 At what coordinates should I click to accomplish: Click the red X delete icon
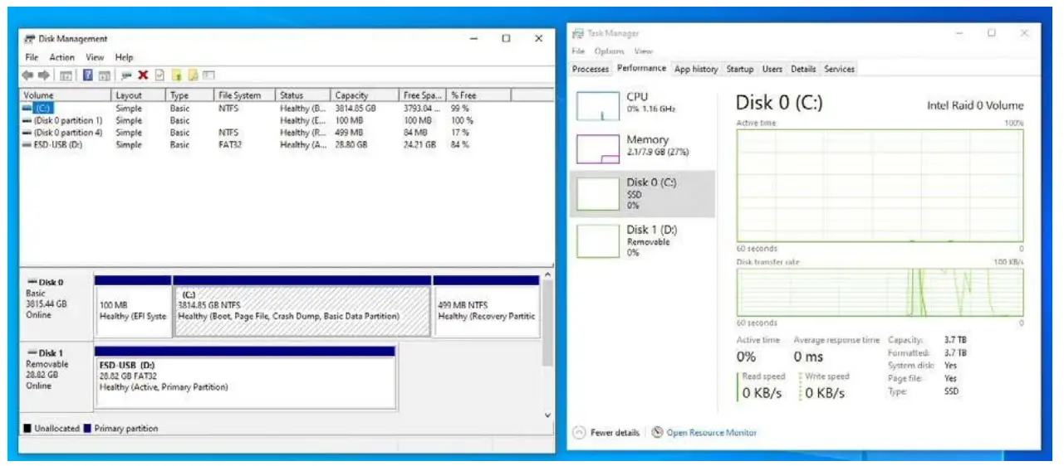click(144, 75)
